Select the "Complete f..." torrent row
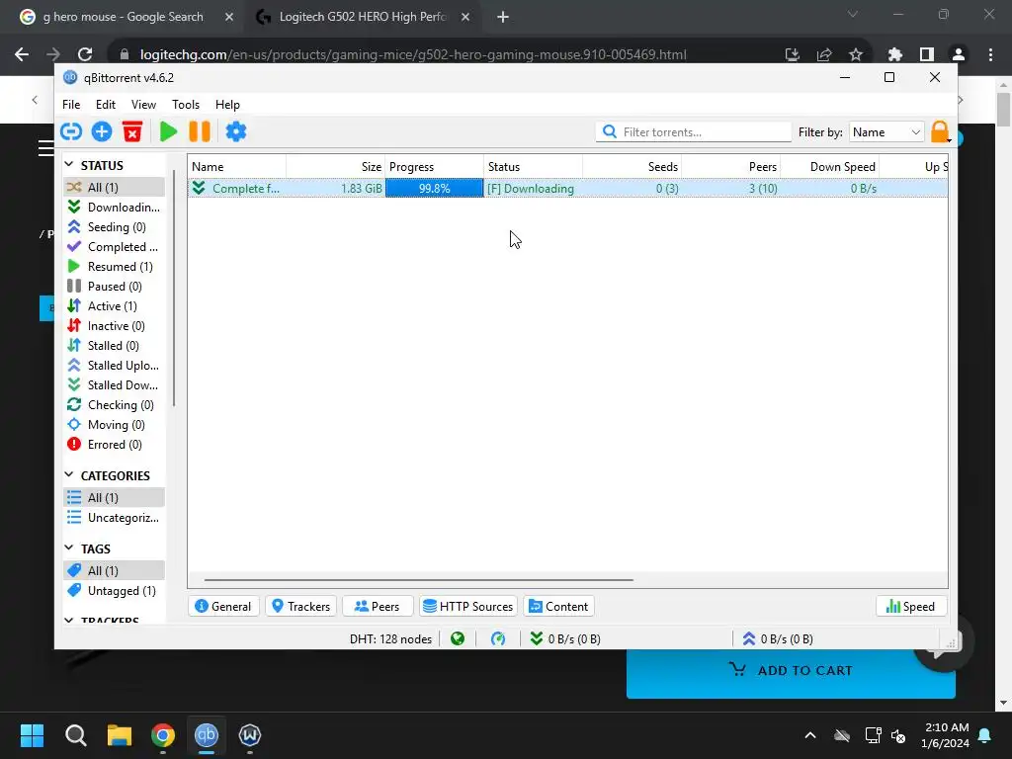Screen dimensions: 1012x759 [567, 189]
